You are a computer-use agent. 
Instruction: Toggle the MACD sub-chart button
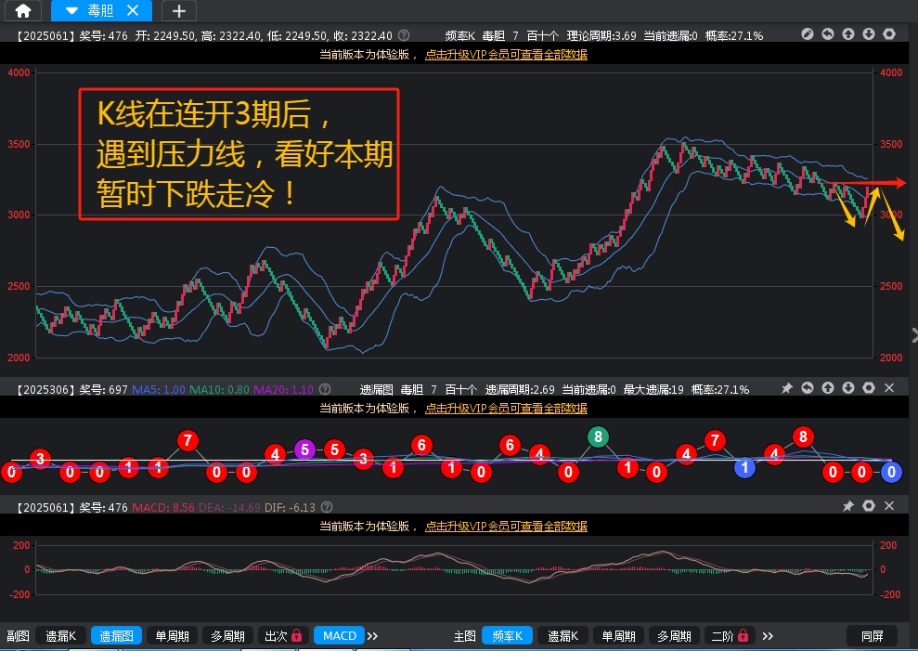339,636
